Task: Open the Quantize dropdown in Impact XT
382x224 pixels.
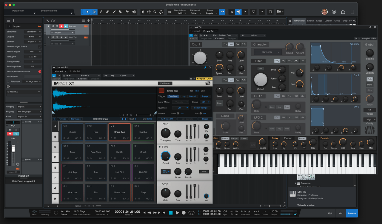Action: click(180, 108)
